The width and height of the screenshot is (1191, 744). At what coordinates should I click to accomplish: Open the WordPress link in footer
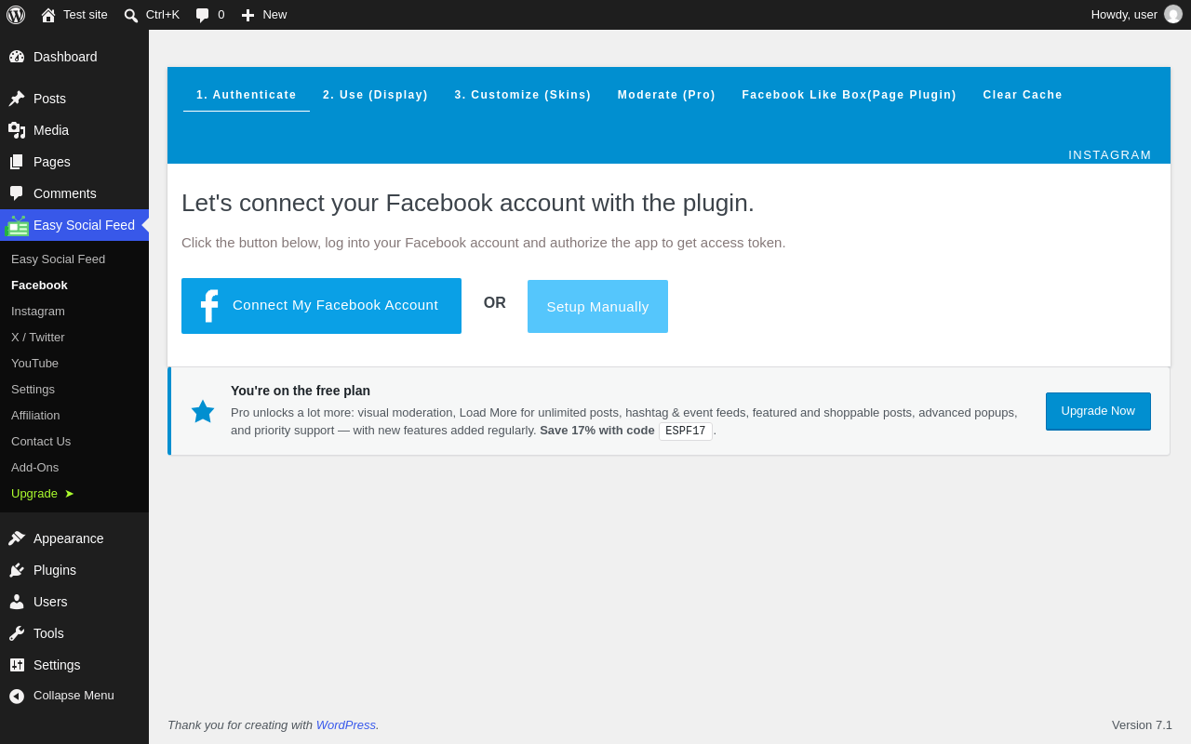tap(346, 724)
